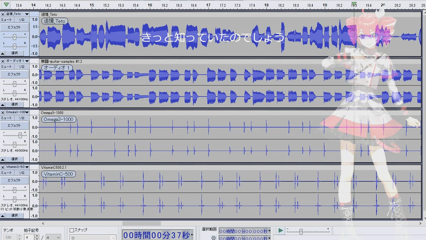Open effects for Omega3-1000 track
Image resolution: width=426 pixels, height=240 pixels.
tap(14, 125)
